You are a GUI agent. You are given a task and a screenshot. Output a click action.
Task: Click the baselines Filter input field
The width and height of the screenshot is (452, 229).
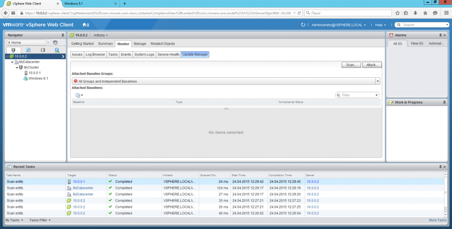[x=358, y=95]
